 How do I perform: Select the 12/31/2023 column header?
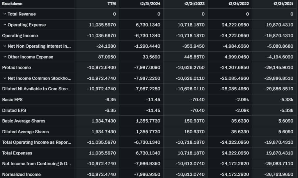[194, 4]
